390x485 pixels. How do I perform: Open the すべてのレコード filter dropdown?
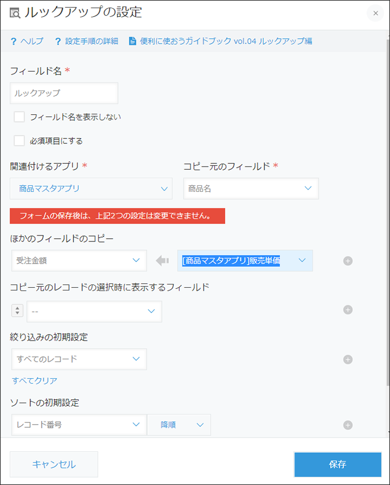[79, 359]
